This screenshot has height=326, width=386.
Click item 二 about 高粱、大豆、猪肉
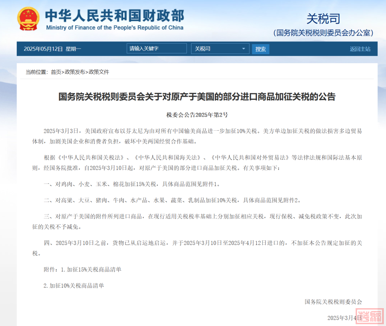pyautogui.click(x=173, y=200)
